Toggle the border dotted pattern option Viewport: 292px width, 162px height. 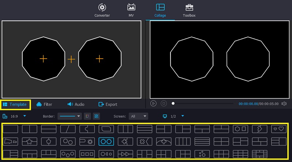88,116
